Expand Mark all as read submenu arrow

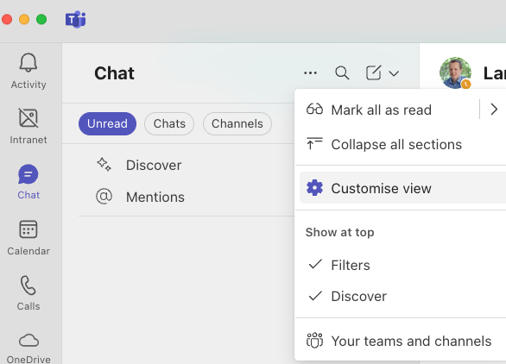pyautogui.click(x=494, y=110)
